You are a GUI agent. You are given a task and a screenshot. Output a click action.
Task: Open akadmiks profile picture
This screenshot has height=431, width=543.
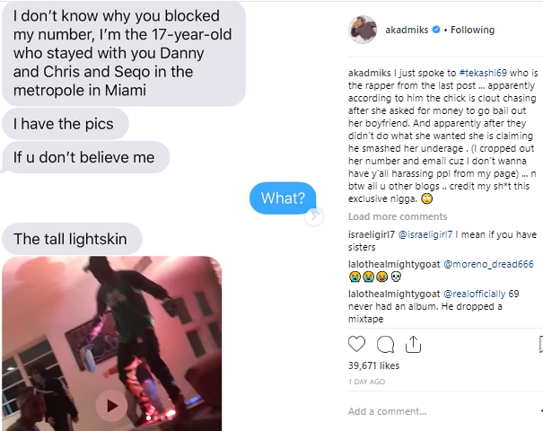363,30
